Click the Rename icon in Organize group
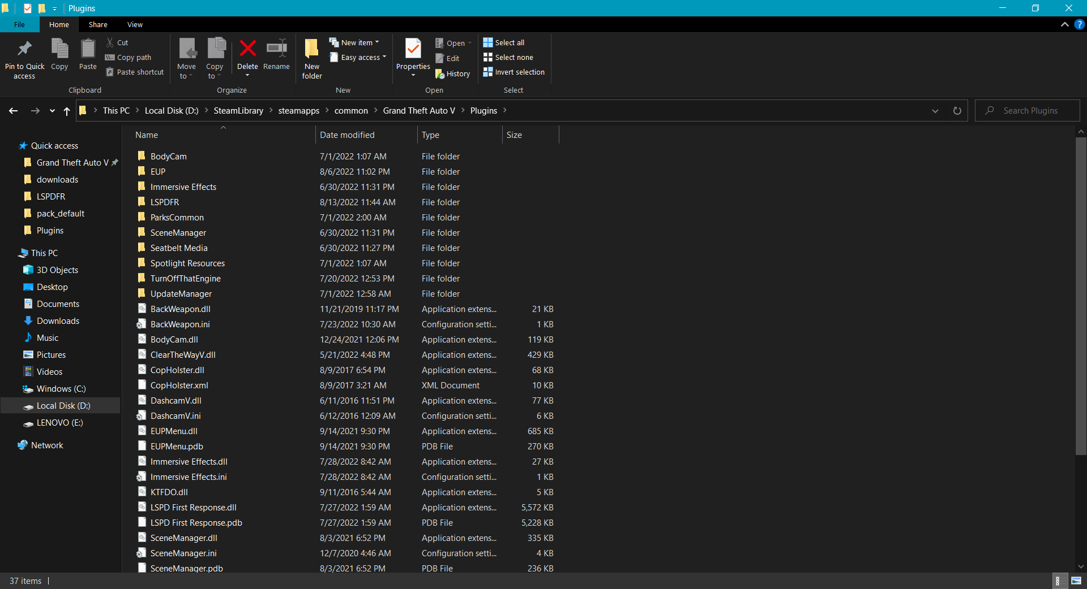Viewport: 1087px width, 589px height. (x=276, y=49)
